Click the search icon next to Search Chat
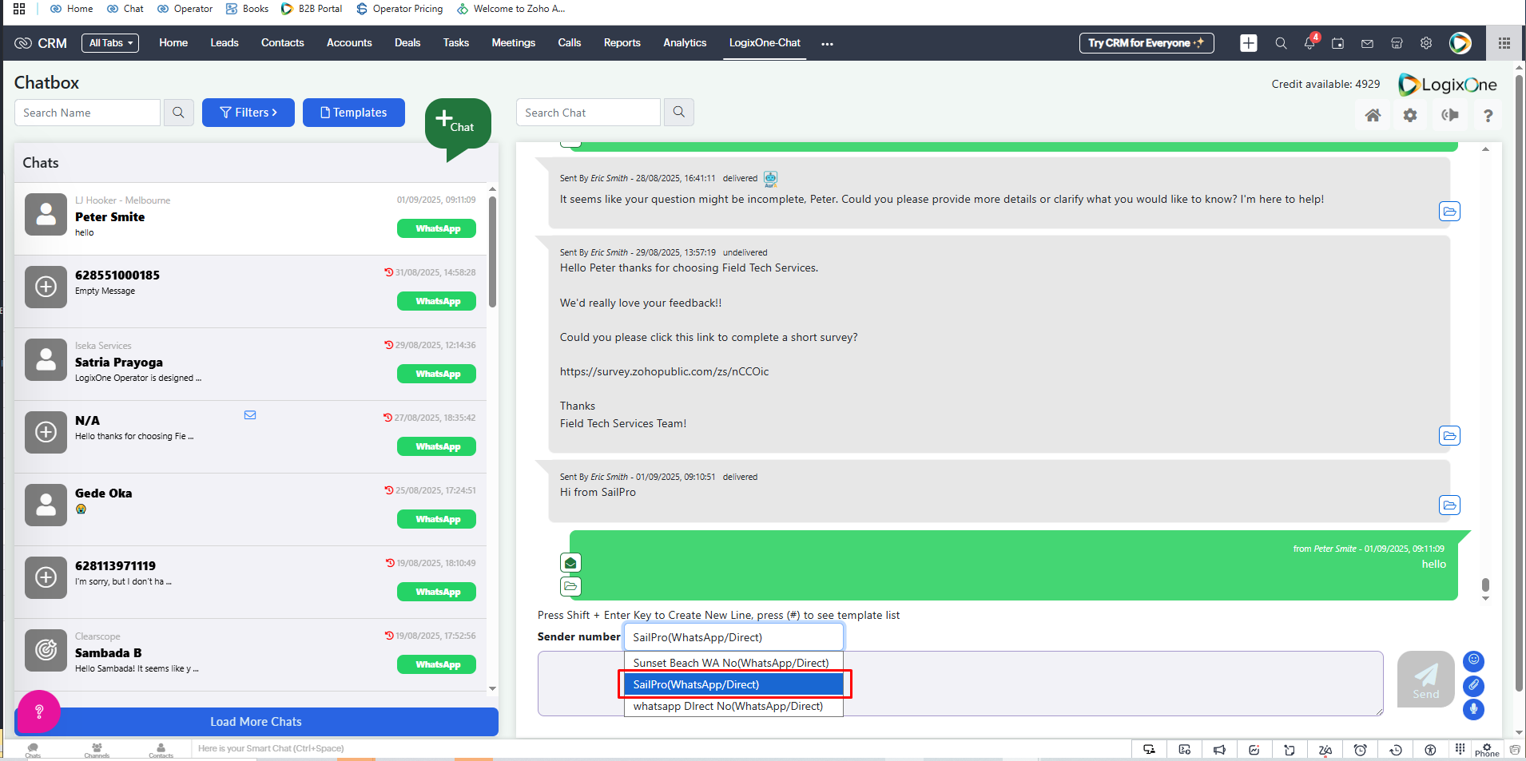Screen dimensions: 1526x761 click(679, 112)
